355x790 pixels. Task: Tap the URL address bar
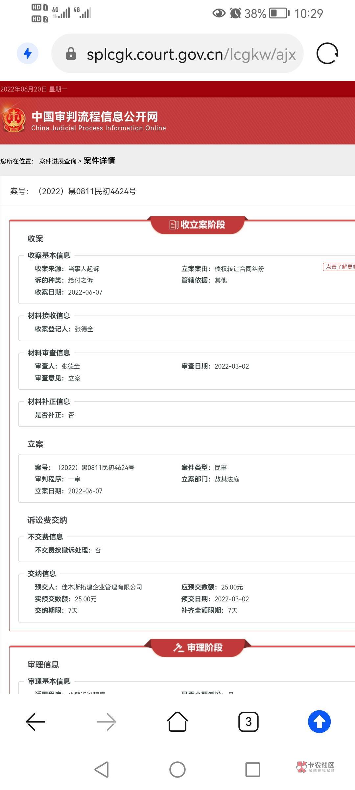191,54
